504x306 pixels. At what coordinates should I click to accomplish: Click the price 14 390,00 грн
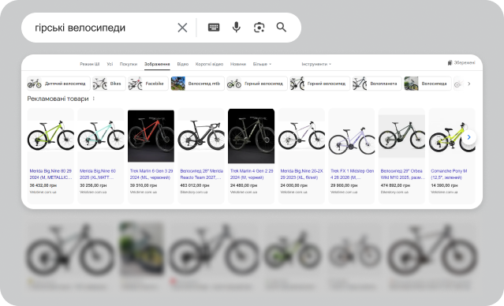click(x=444, y=185)
